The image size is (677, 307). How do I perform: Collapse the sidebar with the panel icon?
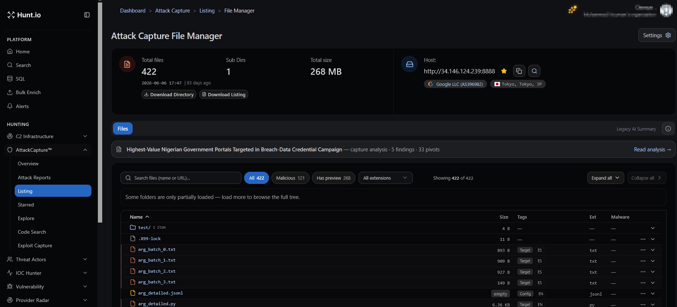(87, 15)
